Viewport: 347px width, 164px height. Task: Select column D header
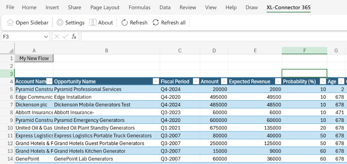214,51
